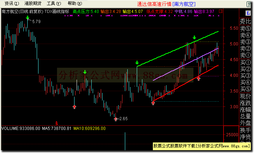Click the 卖① row in the quote panel
255x154 pixels.
pyautogui.click(x=245, y=55)
